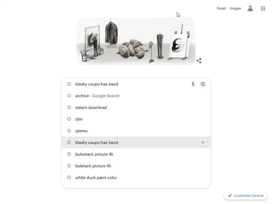
Task: Open Google Images link
Action: pyautogui.click(x=235, y=8)
